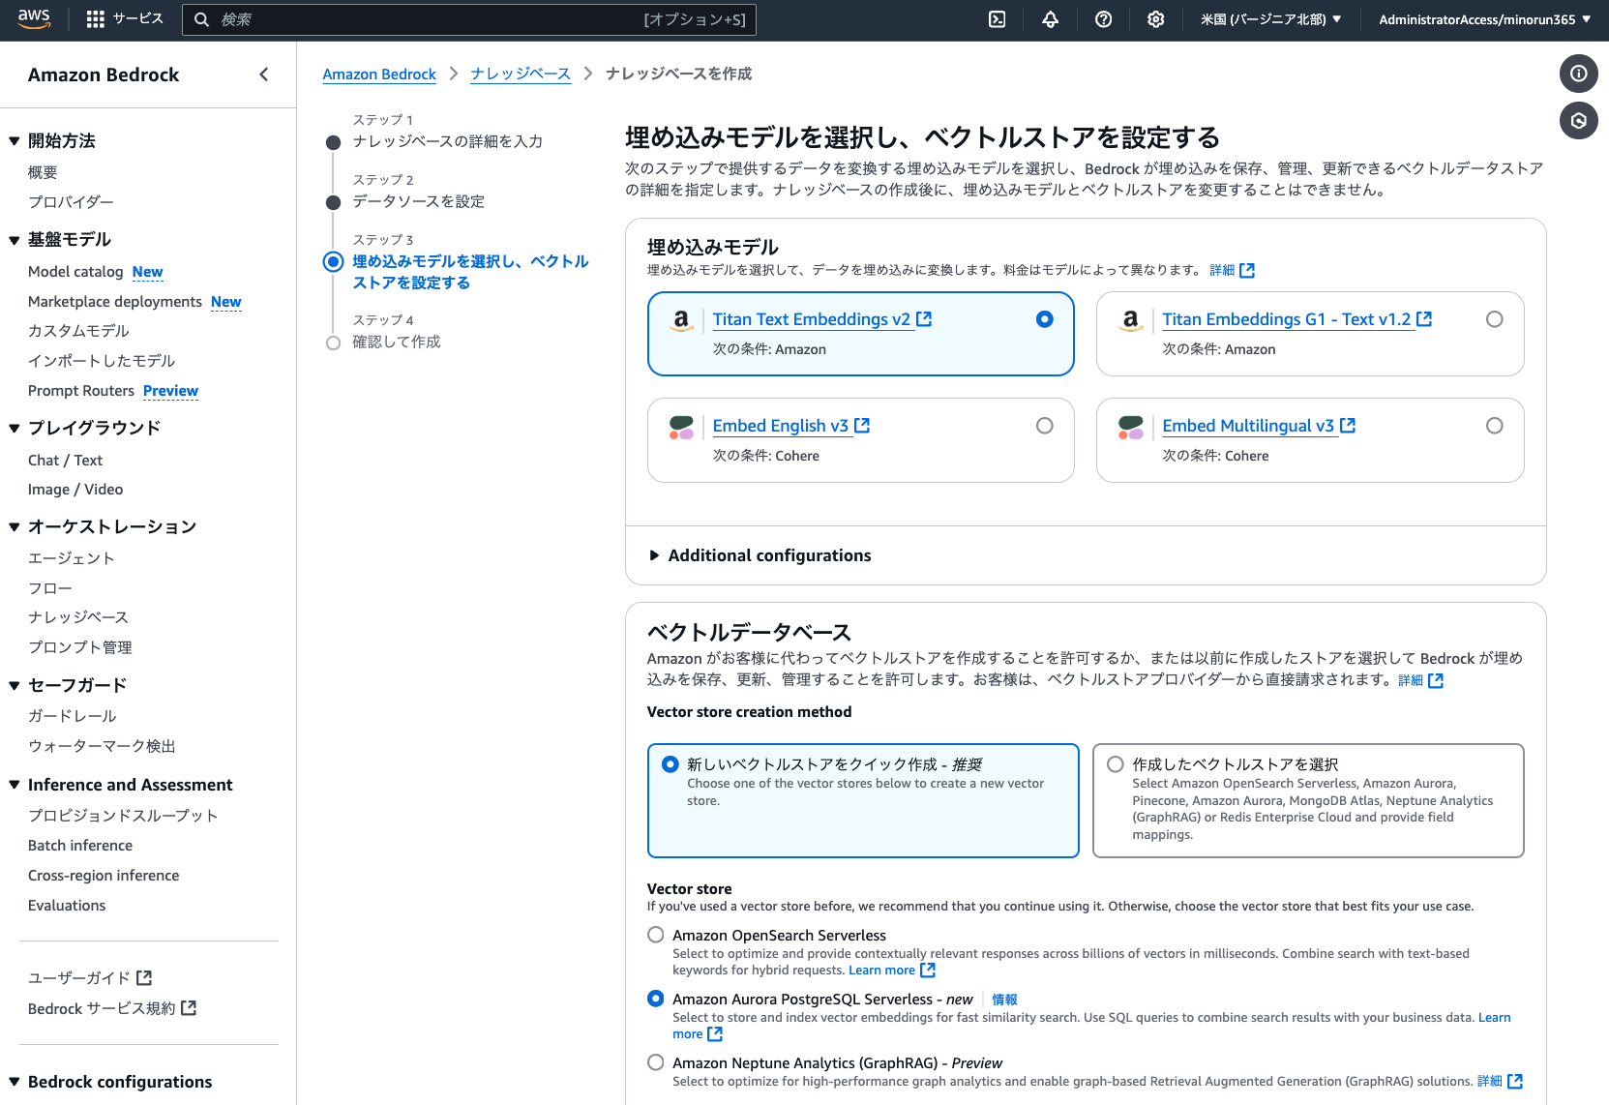Viewport: 1609px width, 1105px height.
Task: Select Titan Text Embeddings v2 radio button
Action: pos(1044,319)
